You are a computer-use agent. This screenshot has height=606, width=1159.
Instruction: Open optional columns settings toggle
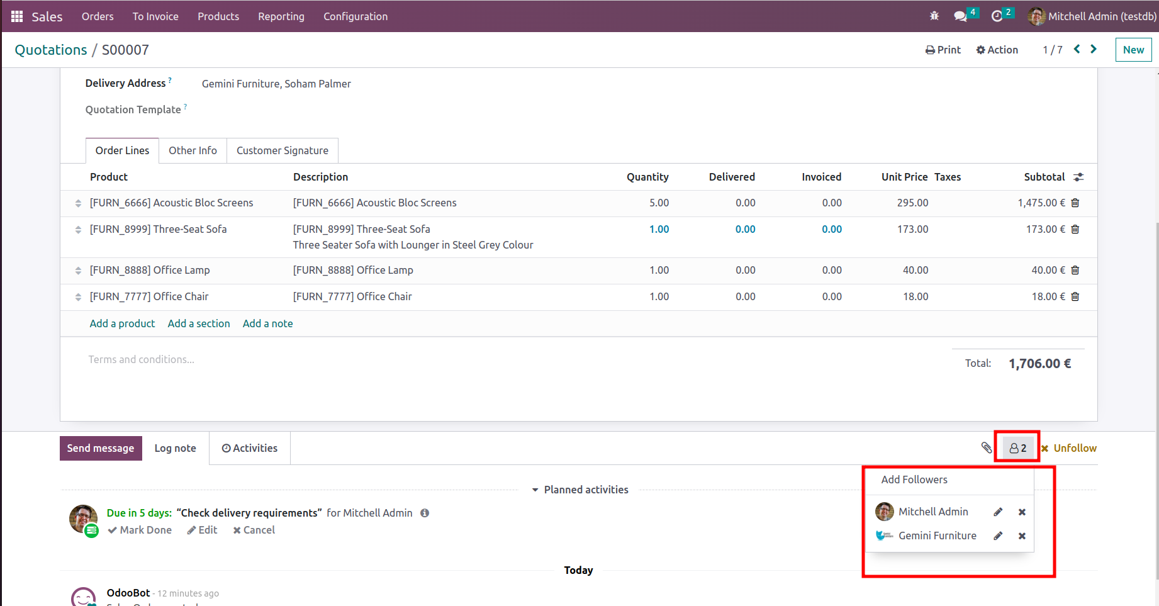[x=1078, y=177]
